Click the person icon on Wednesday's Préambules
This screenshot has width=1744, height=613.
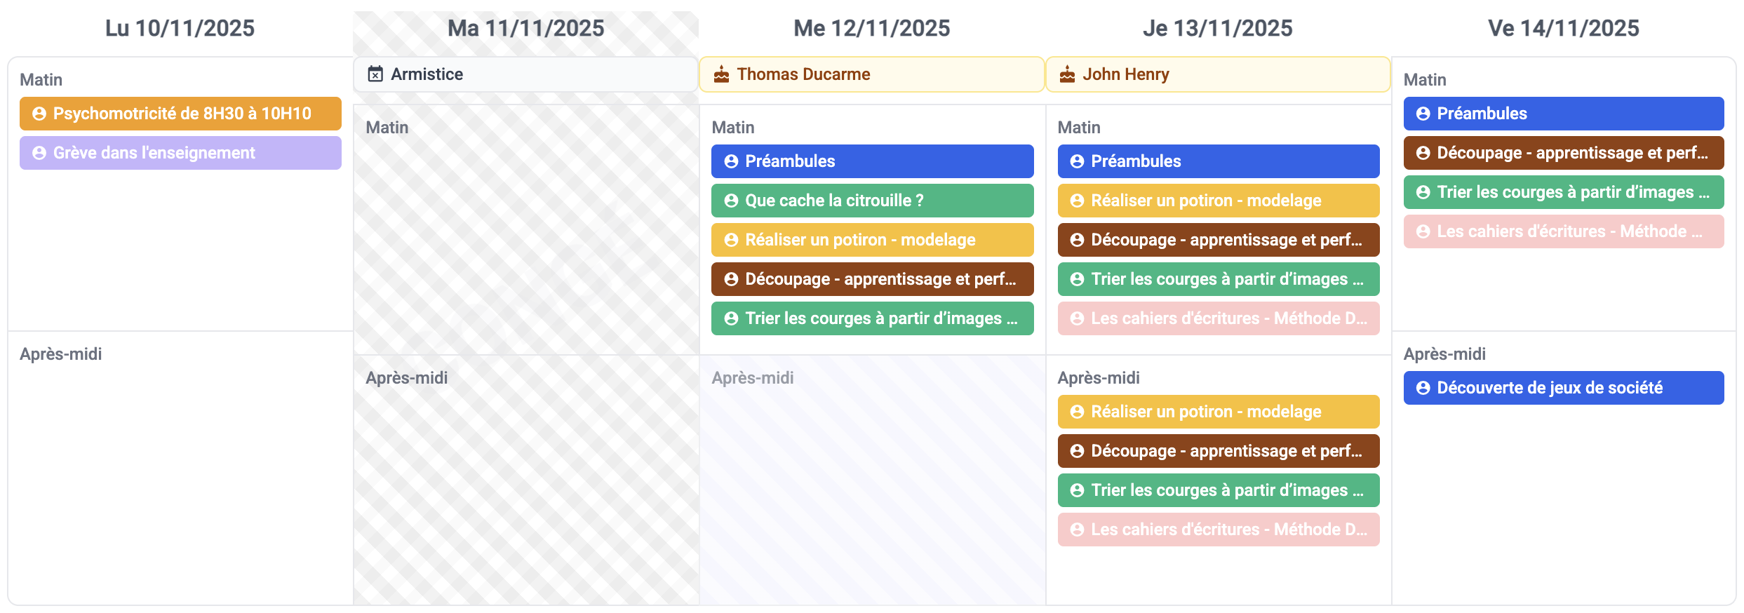(x=731, y=161)
